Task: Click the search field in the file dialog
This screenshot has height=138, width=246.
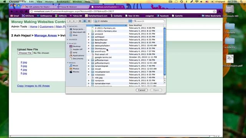Action: click(x=149, y=21)
